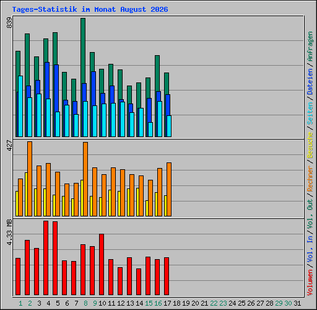Click day label '15' on the x-axis
Screen dimensions: 317x310
click(x=149, y=303)
